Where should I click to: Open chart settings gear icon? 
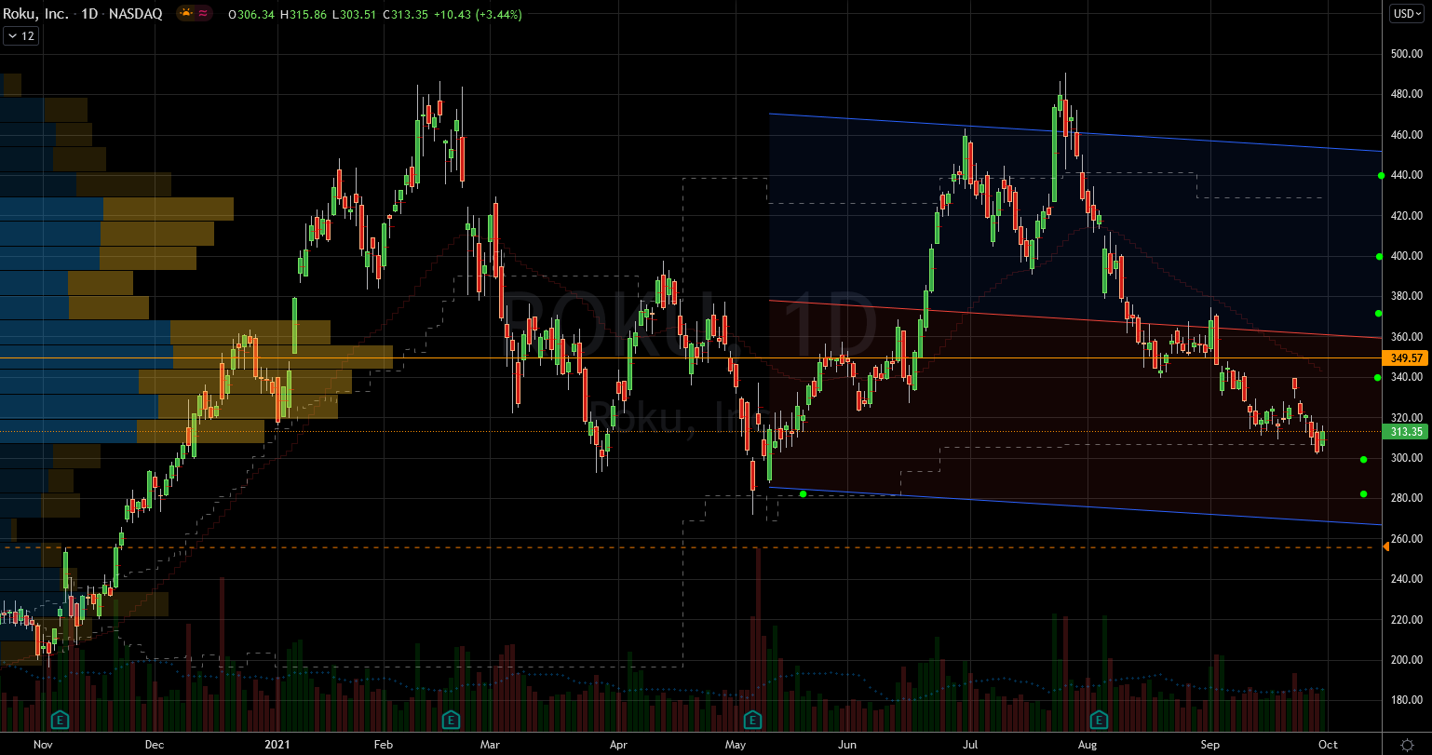1407,745
